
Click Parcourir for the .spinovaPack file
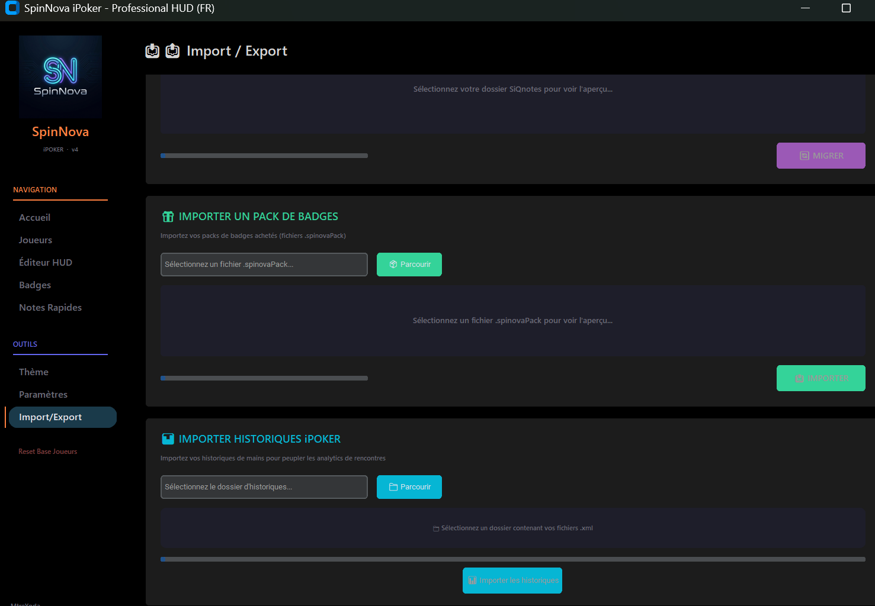pyautogui.click(x=409, y=265)
